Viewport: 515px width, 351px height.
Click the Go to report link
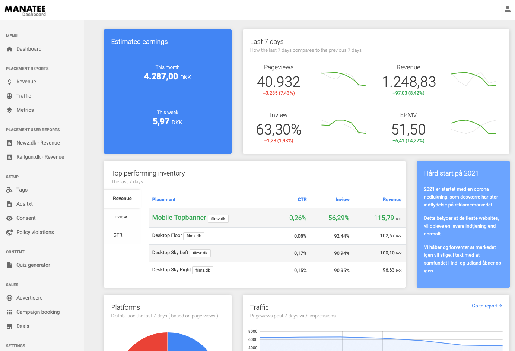(x=487, y=306)
